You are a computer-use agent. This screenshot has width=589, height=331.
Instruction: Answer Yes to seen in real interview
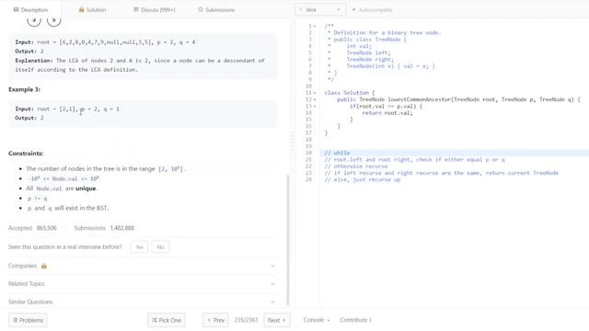tap(139, 247)
